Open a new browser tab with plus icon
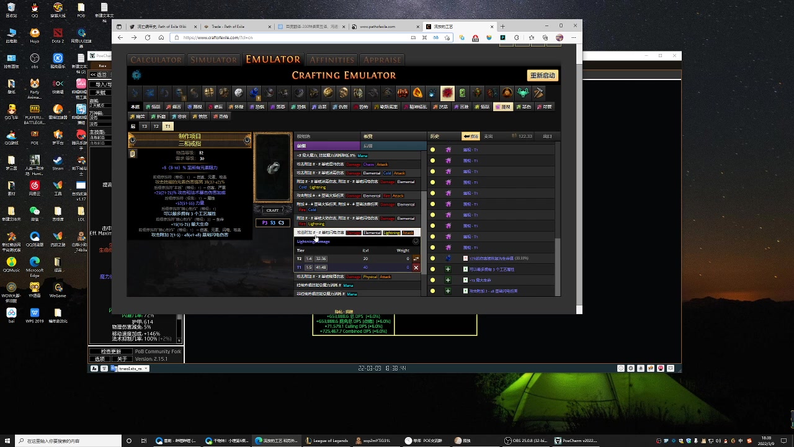 pyautogui.click(x=503, y=26)
